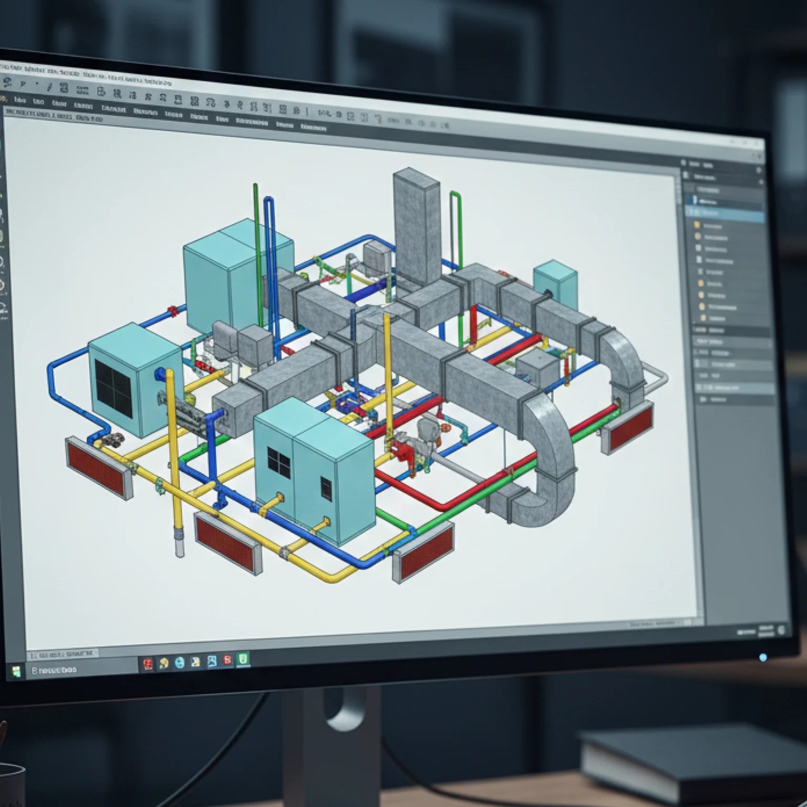
Task: Click the first icon in the top toolbar
Action: click(x=7, y=82)
